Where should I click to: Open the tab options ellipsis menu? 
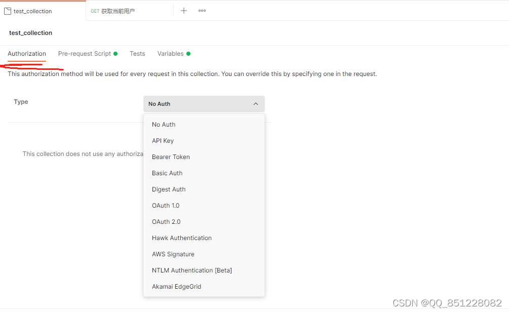pyautogui.click(x=202, y=11)
